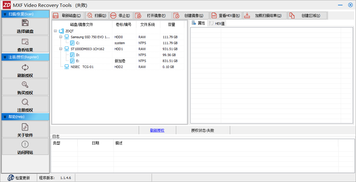Open 选择磁盘 in the left sidebar
The image size is (356, 182).
[25, 27]
